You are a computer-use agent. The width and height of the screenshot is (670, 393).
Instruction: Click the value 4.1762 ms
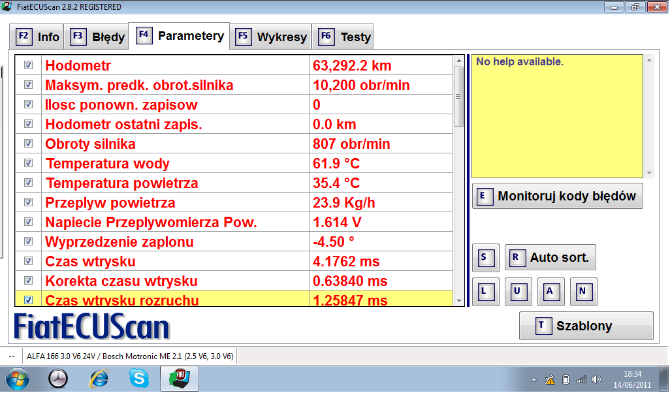[x=346, y=262]
